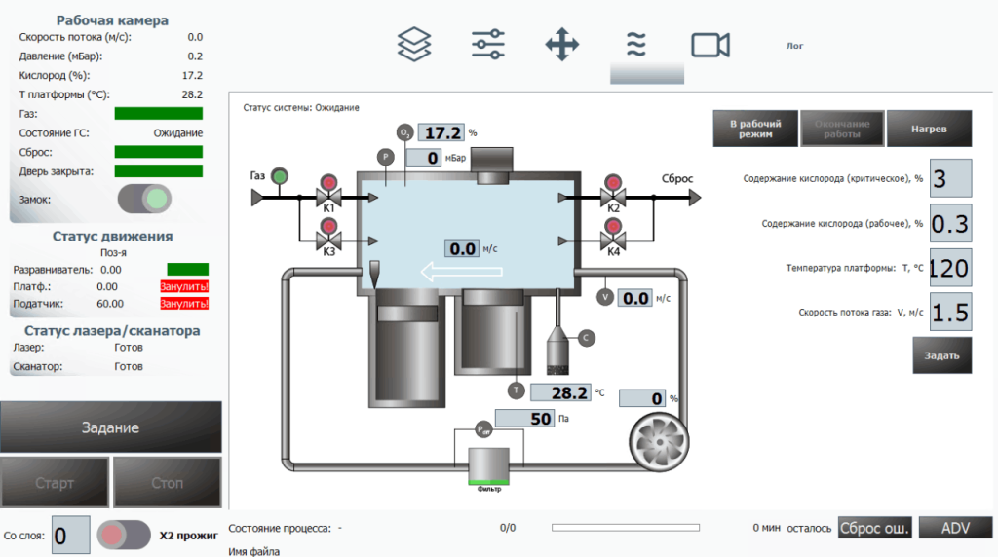Select the gas flow waves icon

pos(636,45)
